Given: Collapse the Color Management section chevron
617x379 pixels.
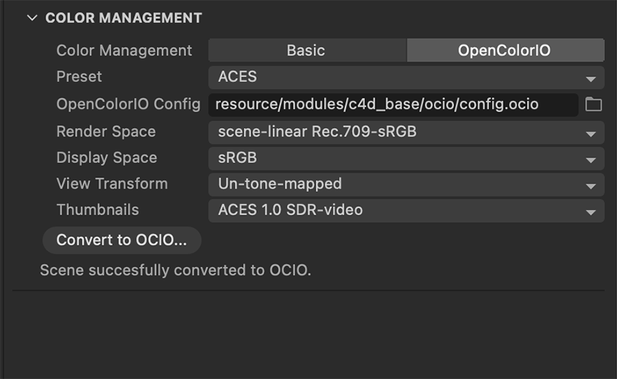Looking at the screenshot, I should 32,17.
